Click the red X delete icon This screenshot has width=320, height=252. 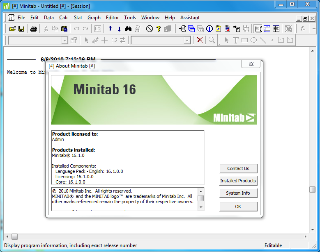200,40
